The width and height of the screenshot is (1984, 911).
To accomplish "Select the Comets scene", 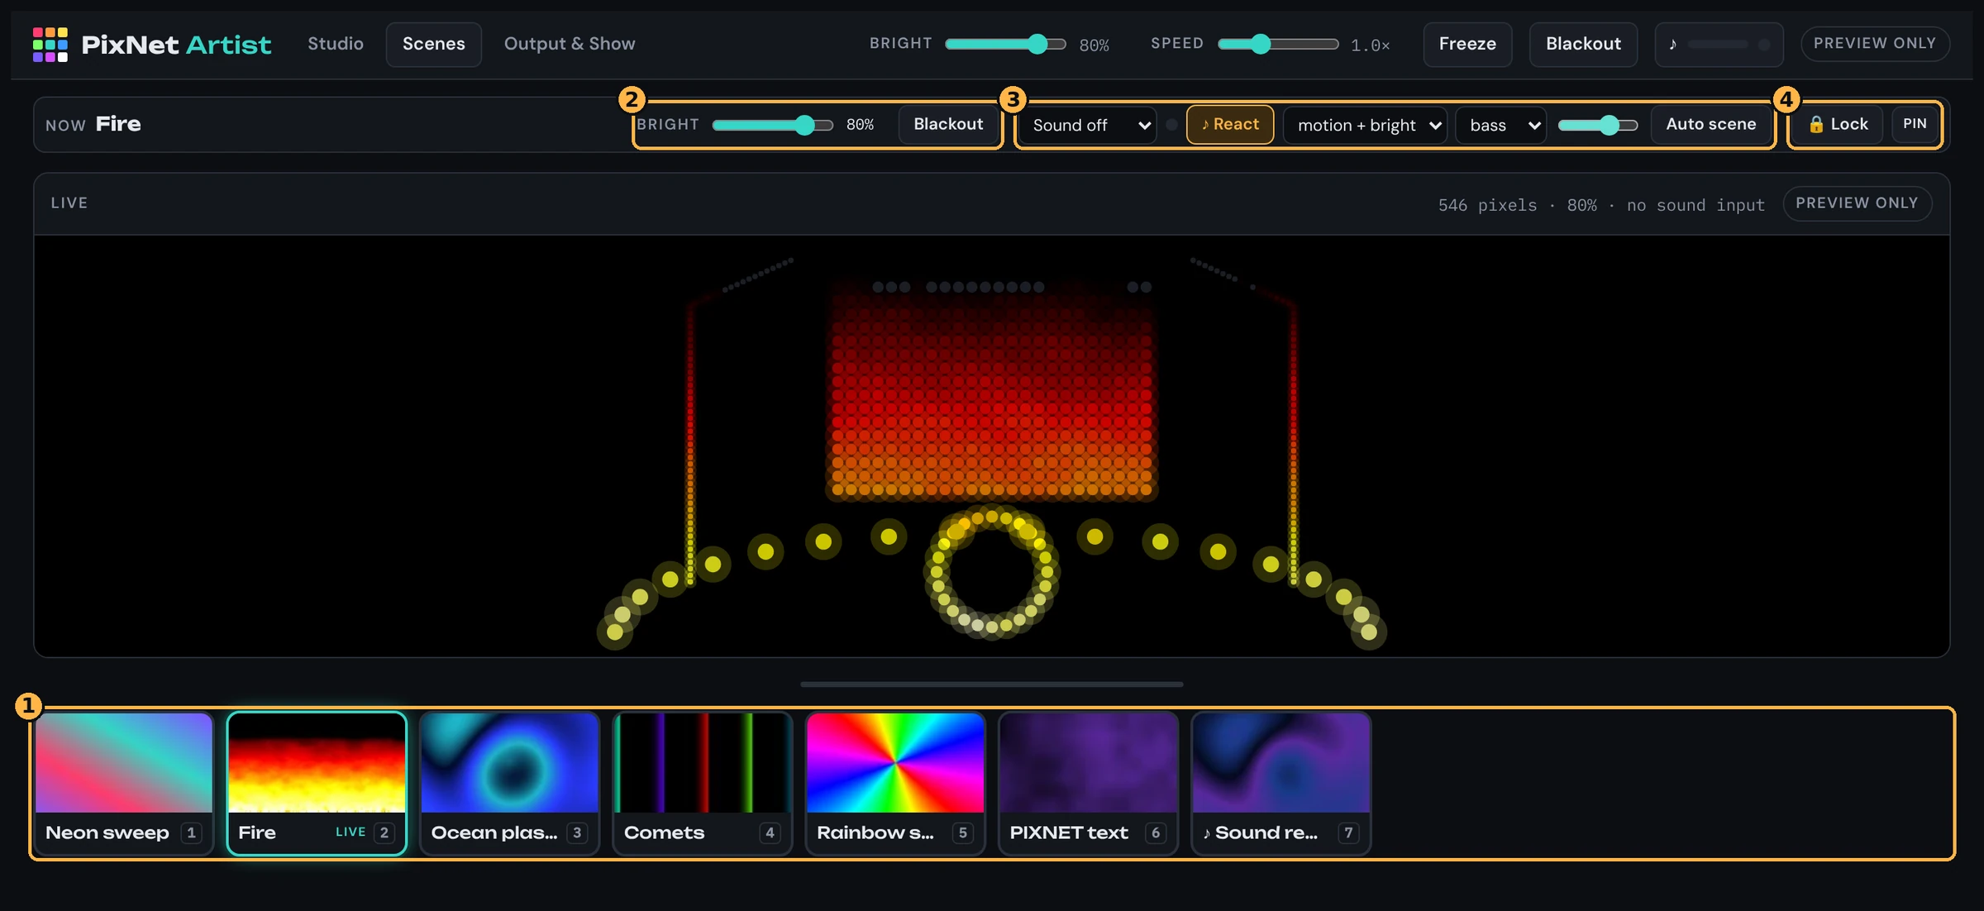I will tap(702, 783).
